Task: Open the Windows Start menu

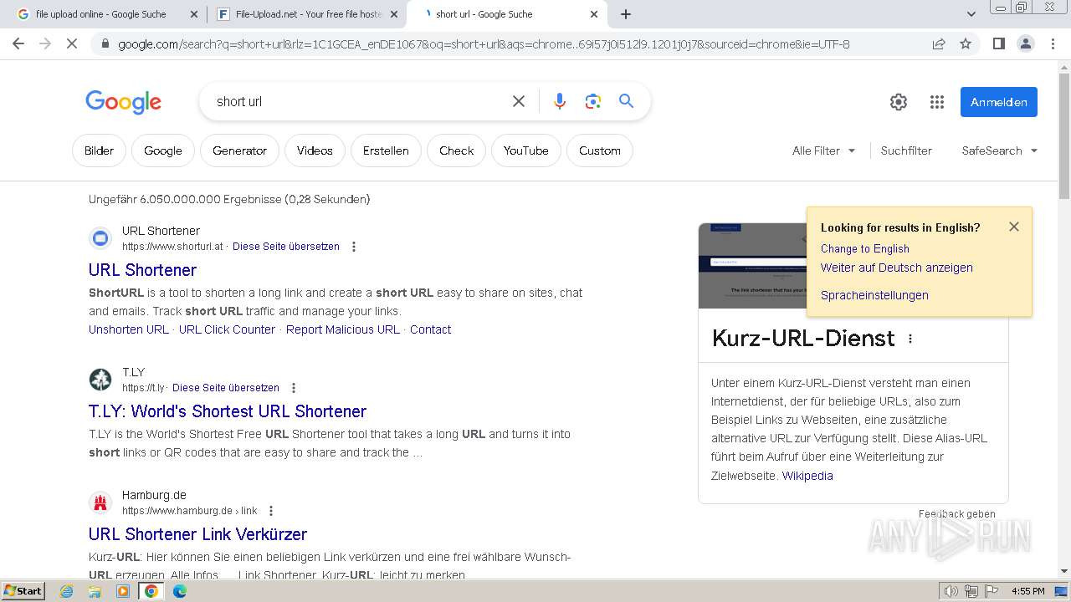Action: pos(23,591)
